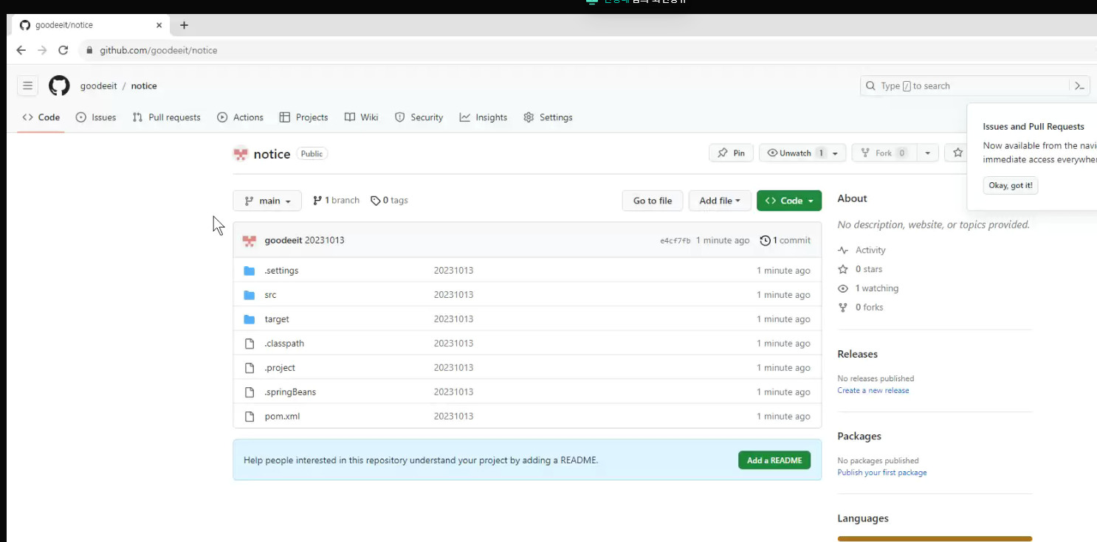Image resolution: width=1097 pixels, height=542 pixels.
Task: Open the repository Settings tab
Action: [x=548, y=117]
